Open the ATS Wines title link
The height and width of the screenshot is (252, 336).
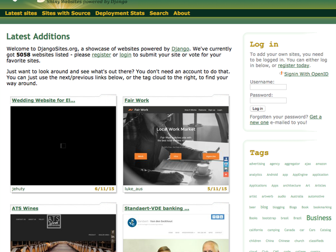click(25, 208)
